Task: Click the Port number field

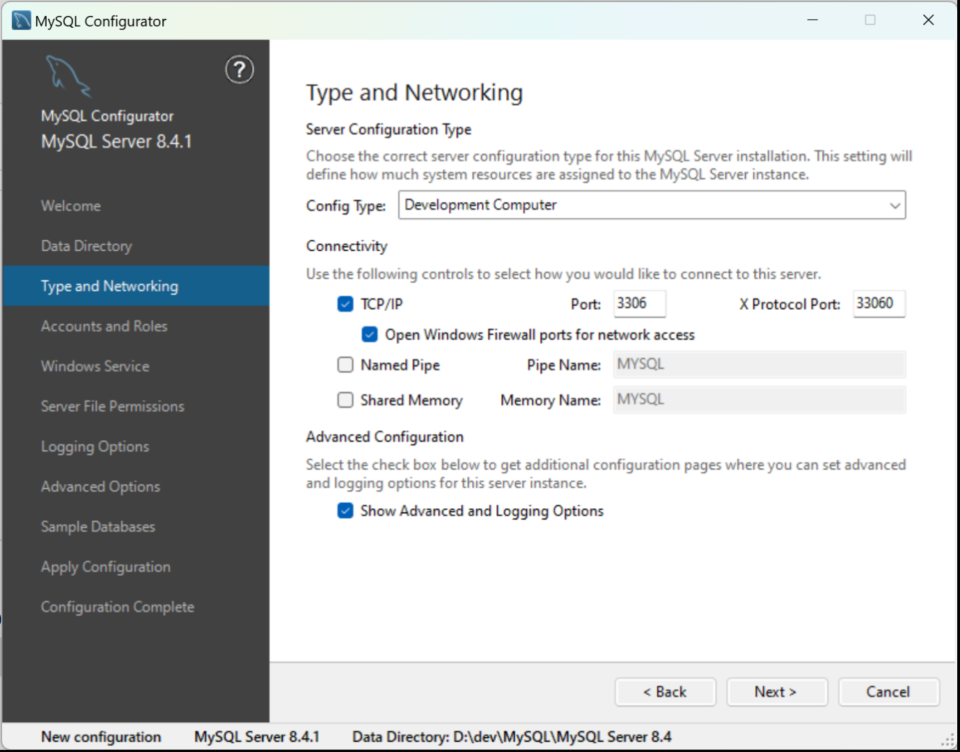Action: (639, 304)
